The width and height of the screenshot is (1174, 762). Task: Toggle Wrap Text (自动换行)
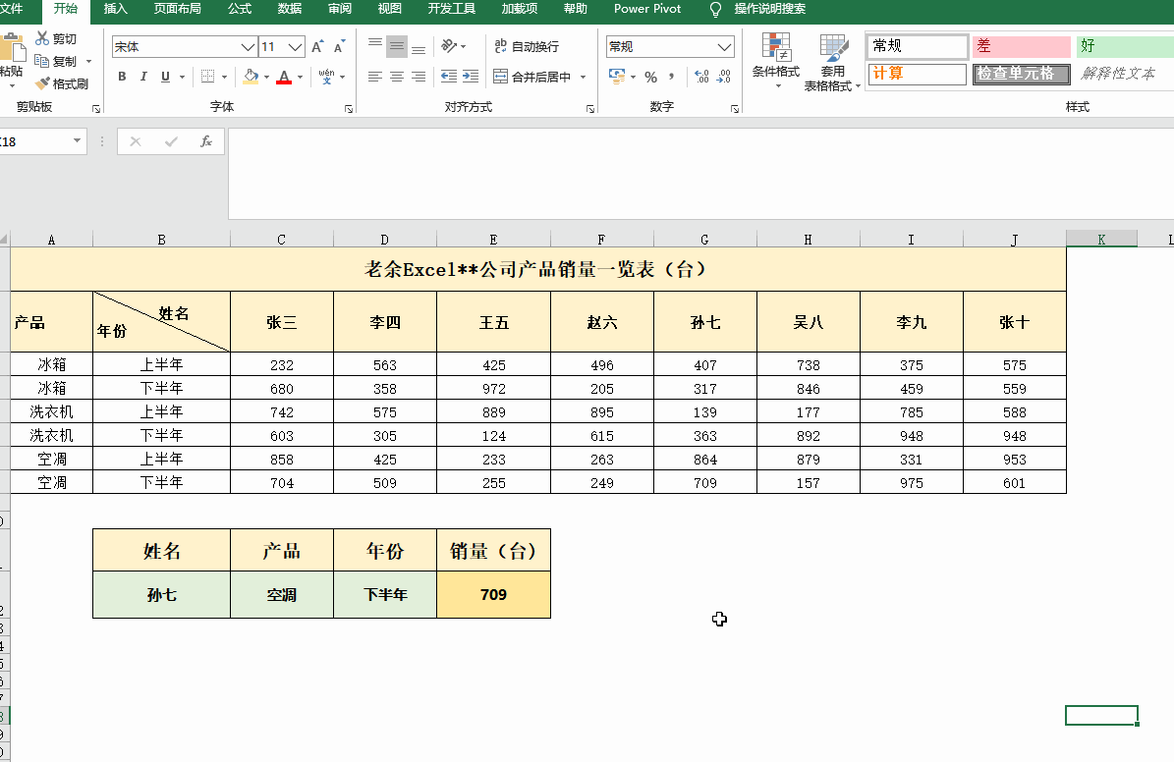coord(528,46)
